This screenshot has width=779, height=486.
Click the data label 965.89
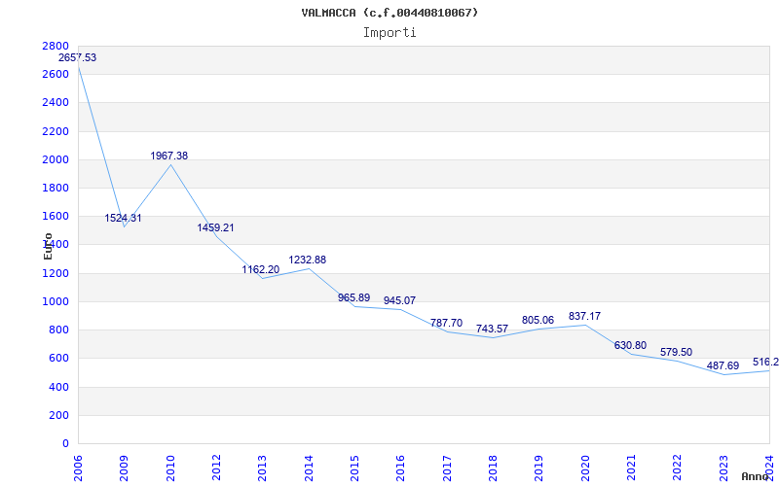point(353,298)
